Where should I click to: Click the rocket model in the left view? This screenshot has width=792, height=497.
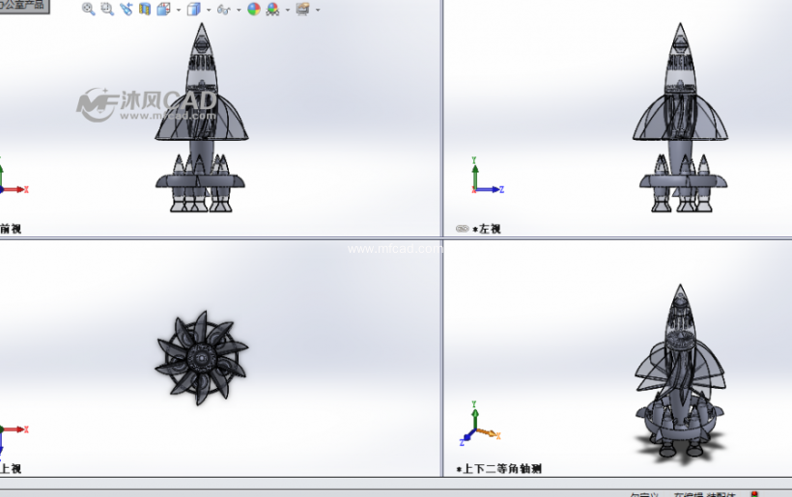pos(680,119)
